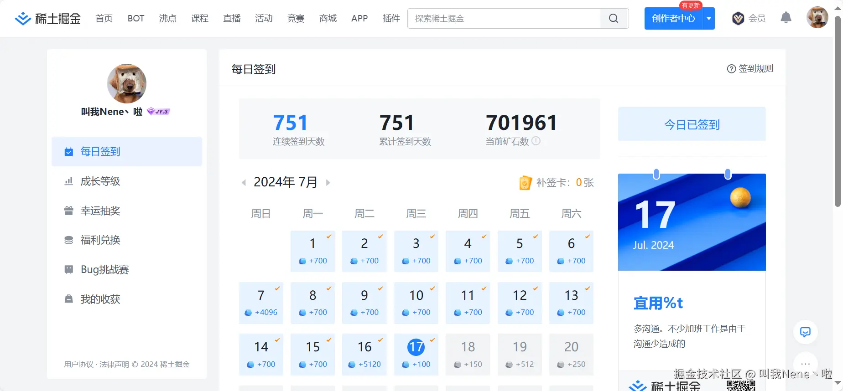Image resolution: width=843 pixels, height=391 pixels.
Task: Open 商城 in the top navigation
Action: (x=328, y=19)
